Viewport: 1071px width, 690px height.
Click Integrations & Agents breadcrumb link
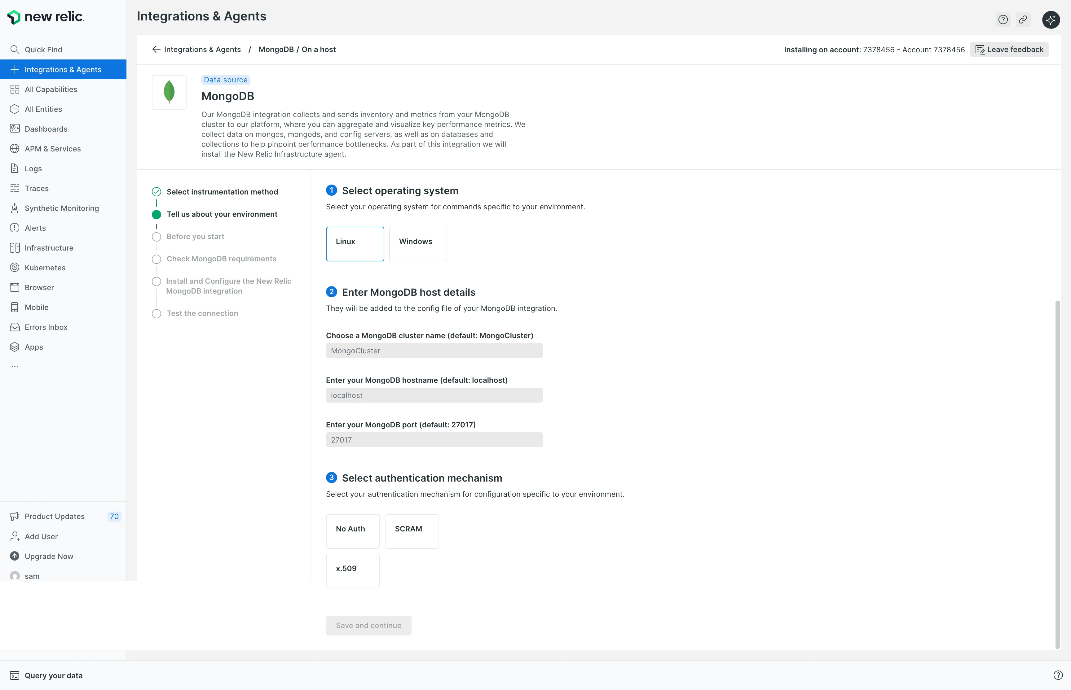pos(202,49)
